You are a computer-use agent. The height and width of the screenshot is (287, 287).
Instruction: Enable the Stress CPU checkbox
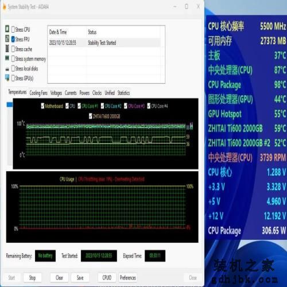13,29
